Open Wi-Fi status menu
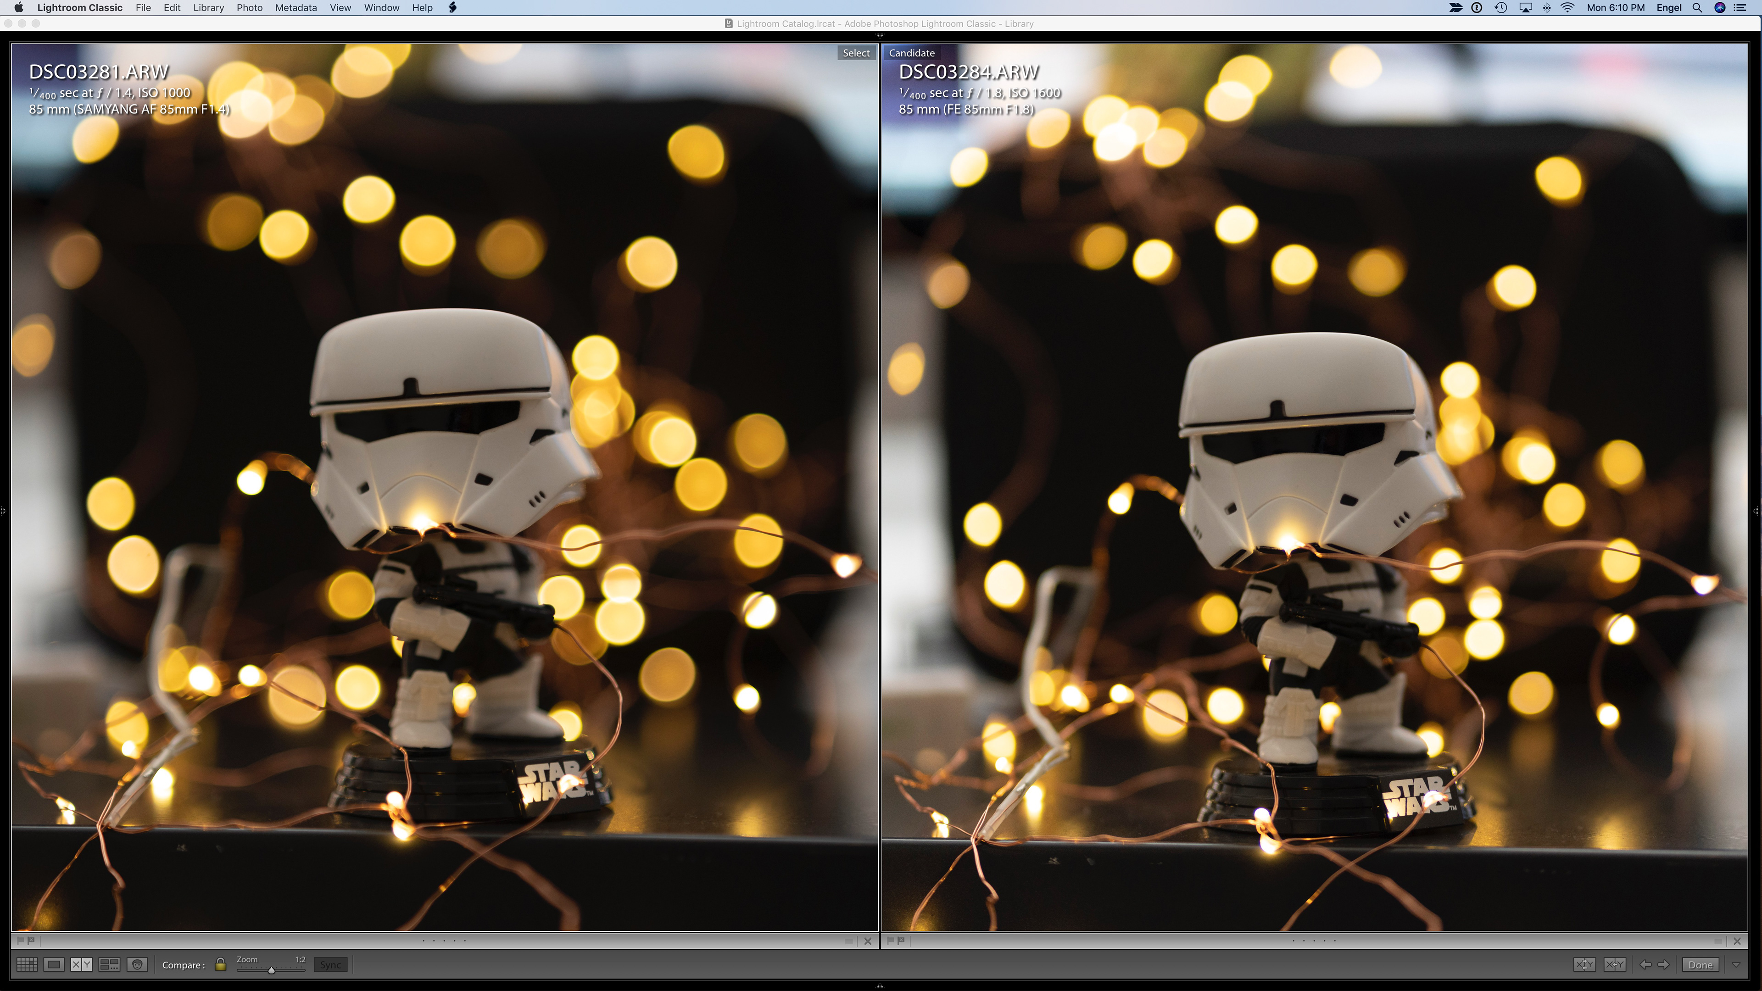The image size is (1762, 991). tap(1568, 7)
